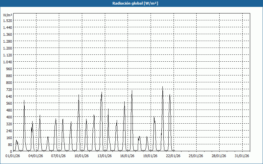Click the W/m² unit label above the y-axis
This screenshot has width=263, height=164.
(x=8, y=15)
